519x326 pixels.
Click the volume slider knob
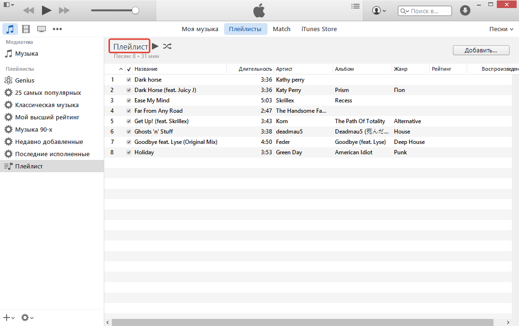tap(135, 10)
